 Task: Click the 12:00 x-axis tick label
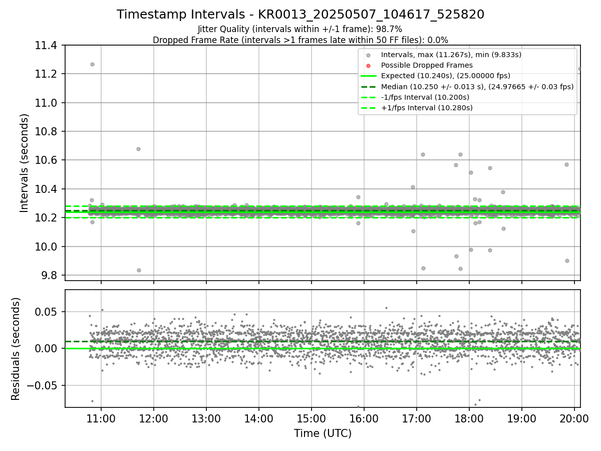[153, 419]
